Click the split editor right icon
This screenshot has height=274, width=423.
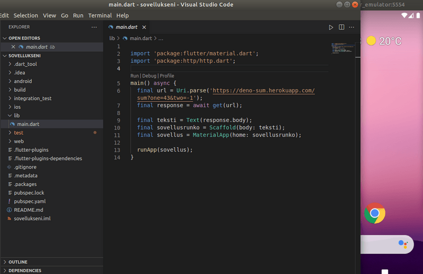click(x=342, y=27)
